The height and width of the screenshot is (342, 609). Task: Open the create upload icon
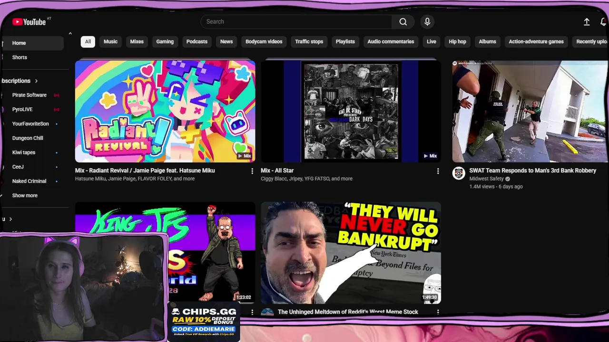pos(587,22)
